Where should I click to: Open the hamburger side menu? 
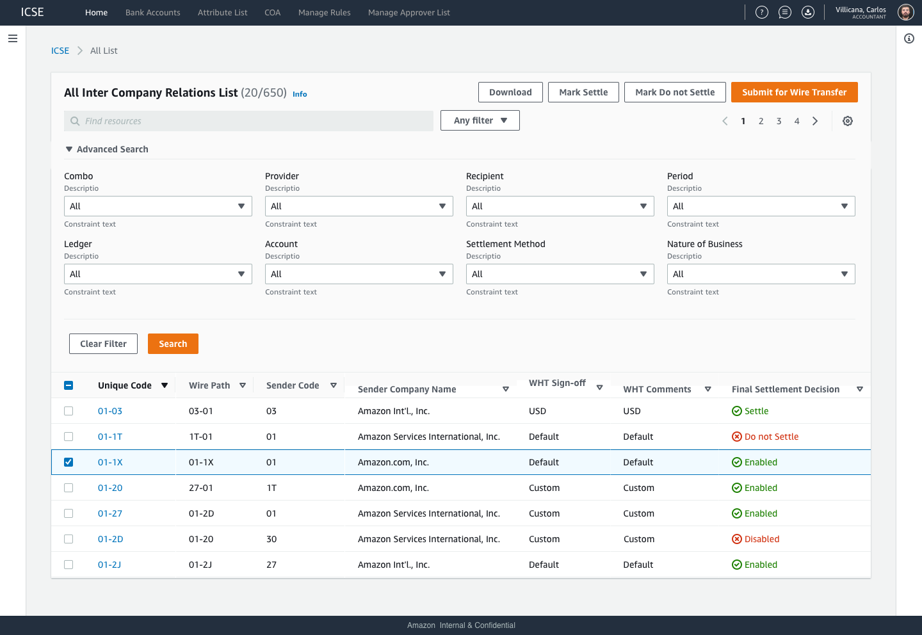(x=13, y=38)
